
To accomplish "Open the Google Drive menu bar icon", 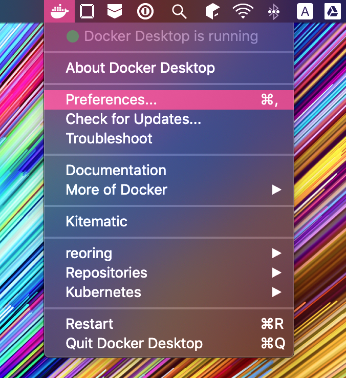I will coord(333,11).
